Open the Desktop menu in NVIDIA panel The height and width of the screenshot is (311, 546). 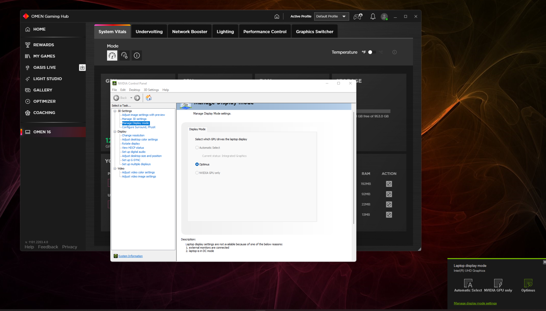click(134, 90)
